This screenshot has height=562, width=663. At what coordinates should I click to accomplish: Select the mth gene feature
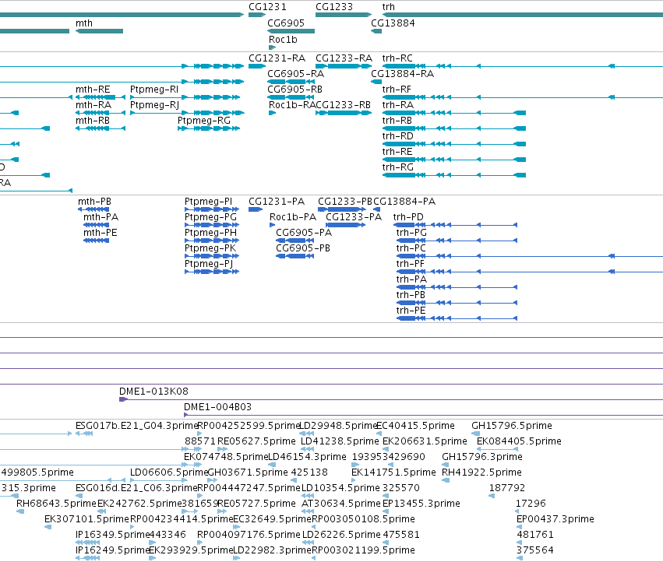point(100,31)
